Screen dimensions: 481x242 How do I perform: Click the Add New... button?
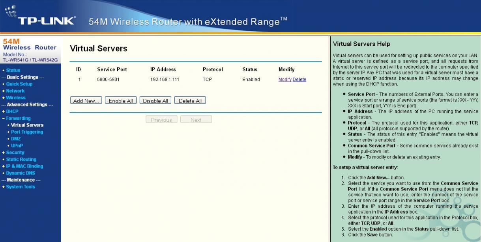coord(86,101)
